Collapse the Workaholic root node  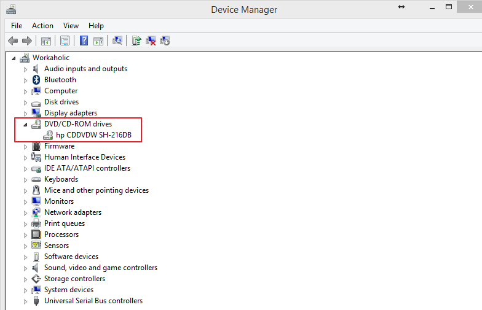pos(14,58)
